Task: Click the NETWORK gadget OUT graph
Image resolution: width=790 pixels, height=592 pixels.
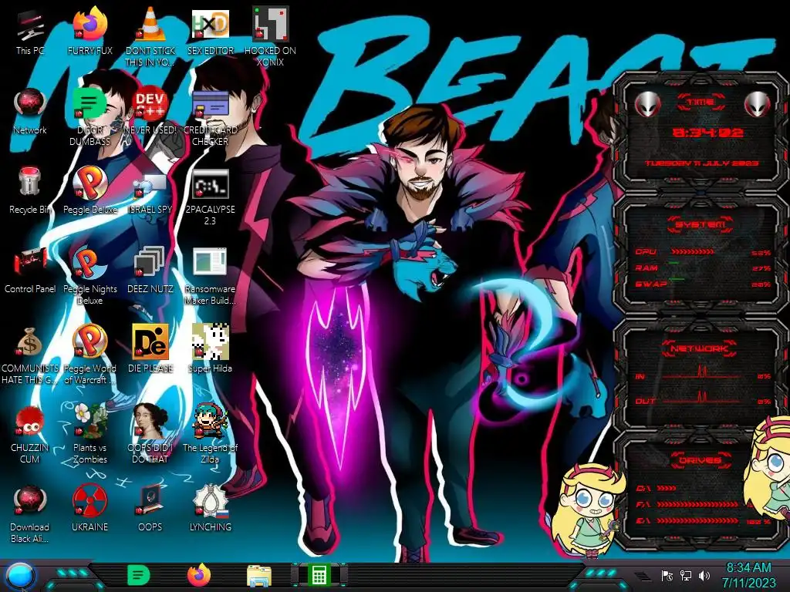Action: click(701, 399)
